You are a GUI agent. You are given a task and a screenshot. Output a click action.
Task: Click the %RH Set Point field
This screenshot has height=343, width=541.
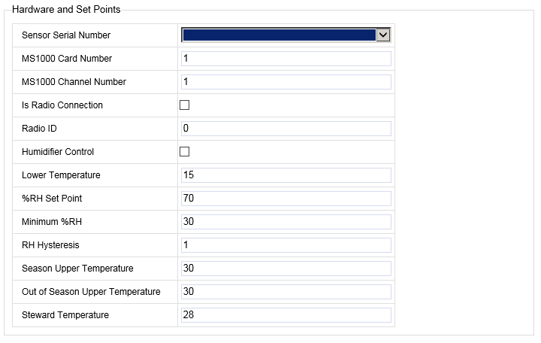click(x=286, y=199)
